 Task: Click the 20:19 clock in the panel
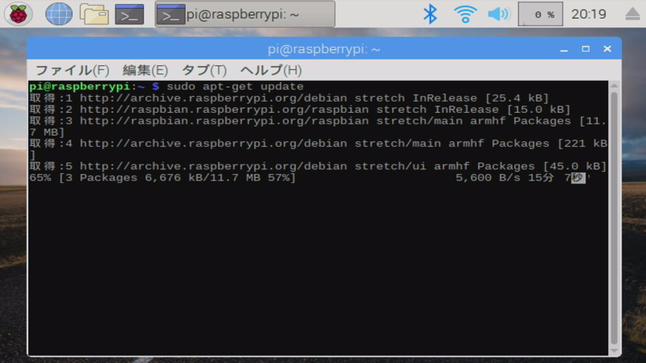[x=589, y=15]
